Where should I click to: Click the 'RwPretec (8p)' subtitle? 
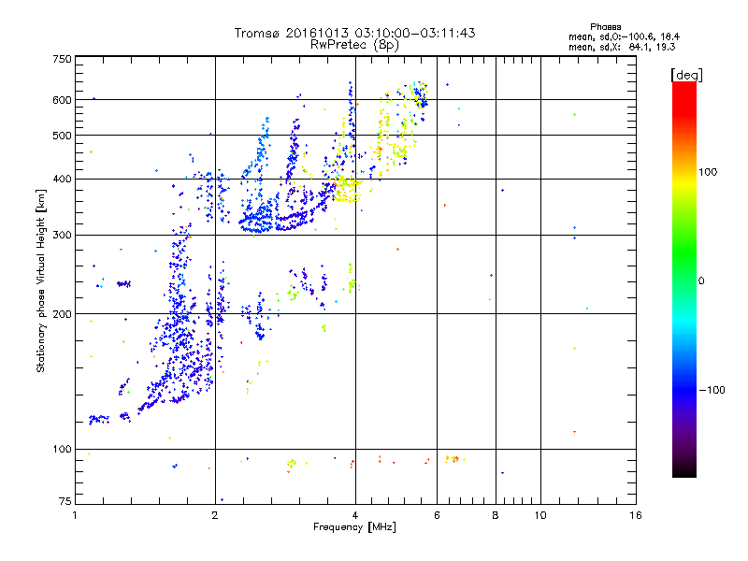point(354,45)
